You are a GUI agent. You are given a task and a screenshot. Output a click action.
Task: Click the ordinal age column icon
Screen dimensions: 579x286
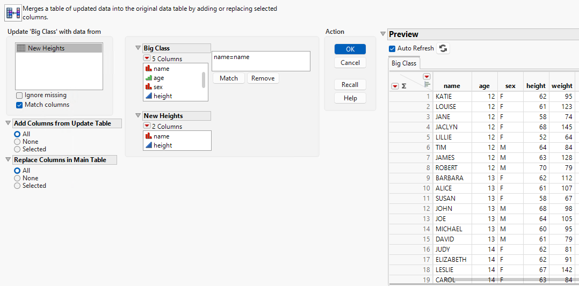coord(148,78)
